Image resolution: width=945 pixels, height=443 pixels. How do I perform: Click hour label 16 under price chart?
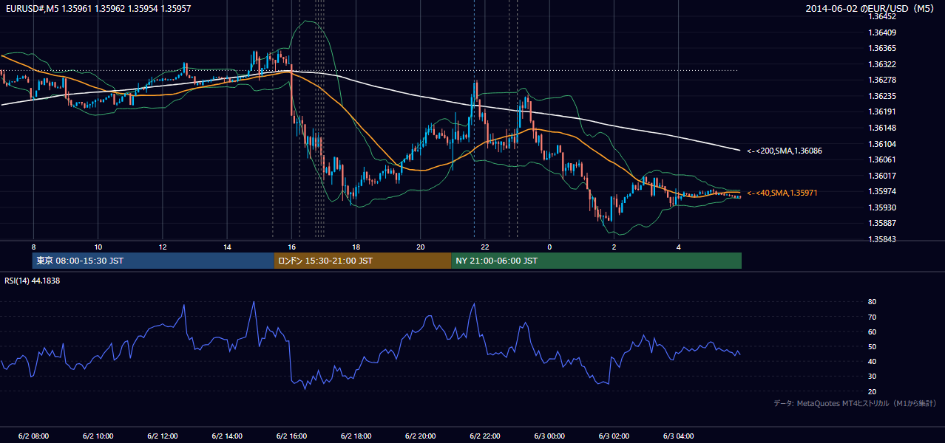291,247
